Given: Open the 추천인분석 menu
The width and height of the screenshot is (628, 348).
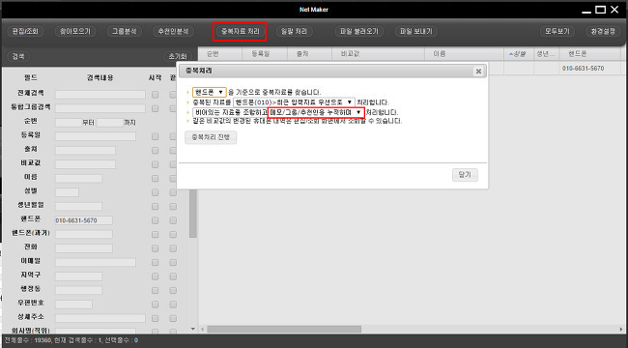Looking at the screenshot, I should click(x=173, y=31).
